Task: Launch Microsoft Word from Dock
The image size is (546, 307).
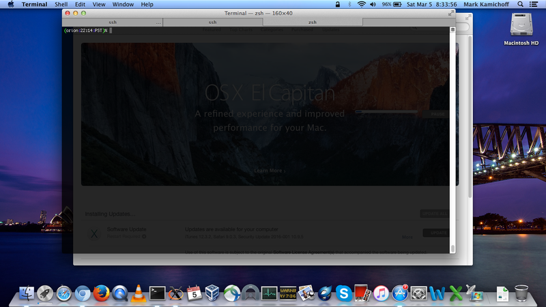Action: point(437,293)
